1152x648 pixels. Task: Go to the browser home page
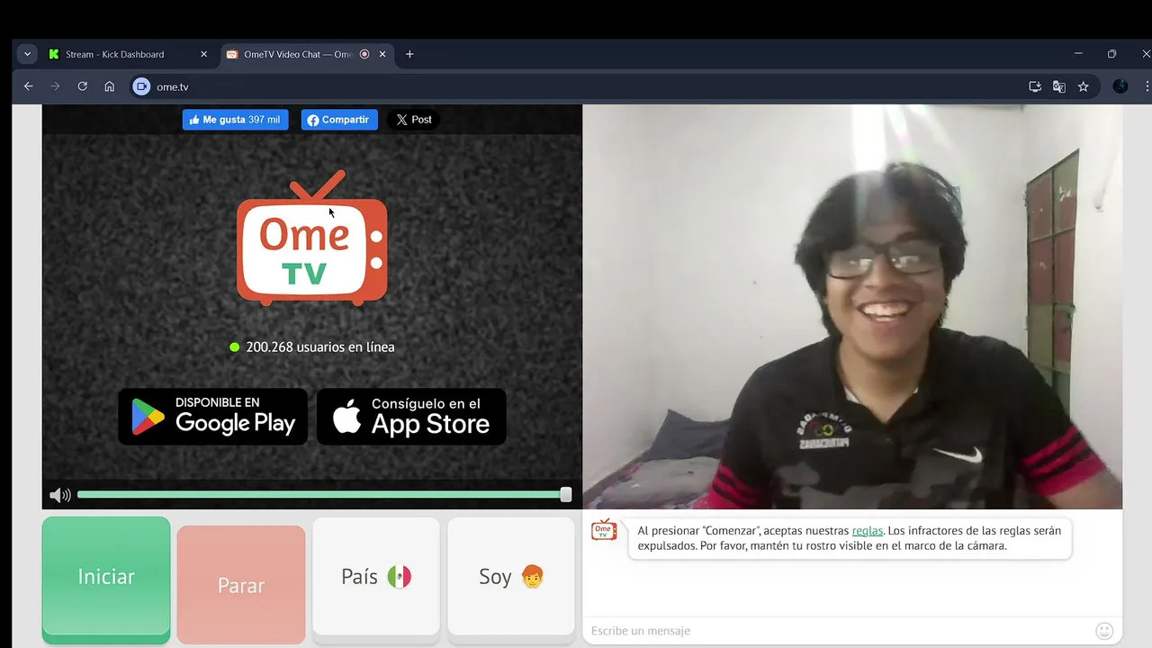coord(109,86)
